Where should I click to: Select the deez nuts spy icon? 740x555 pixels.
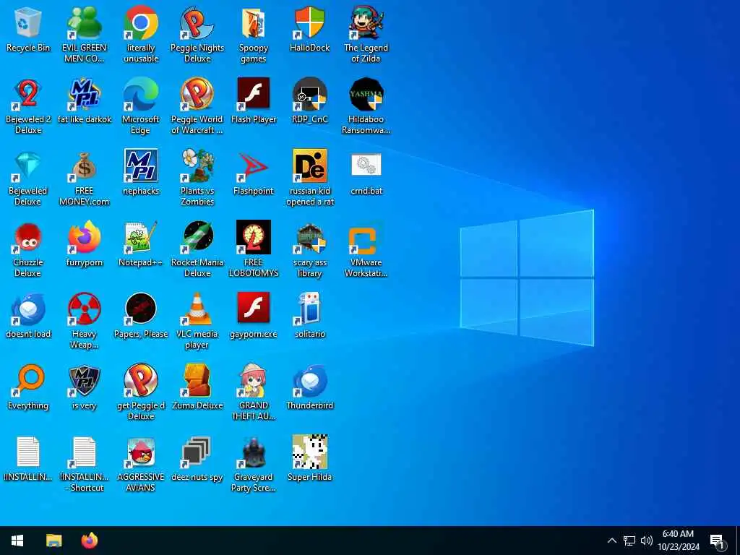coord(197,452)
